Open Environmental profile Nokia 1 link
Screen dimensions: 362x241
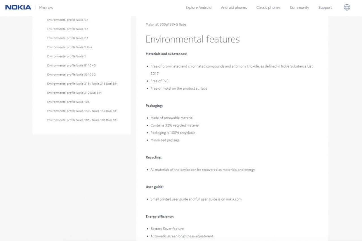pos(66,56)
